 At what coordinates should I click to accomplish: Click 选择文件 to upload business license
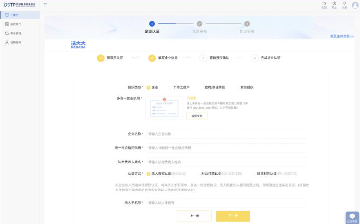click(197, 116)
